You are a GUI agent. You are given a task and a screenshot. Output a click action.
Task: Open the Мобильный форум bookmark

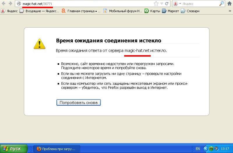[123, 11]
